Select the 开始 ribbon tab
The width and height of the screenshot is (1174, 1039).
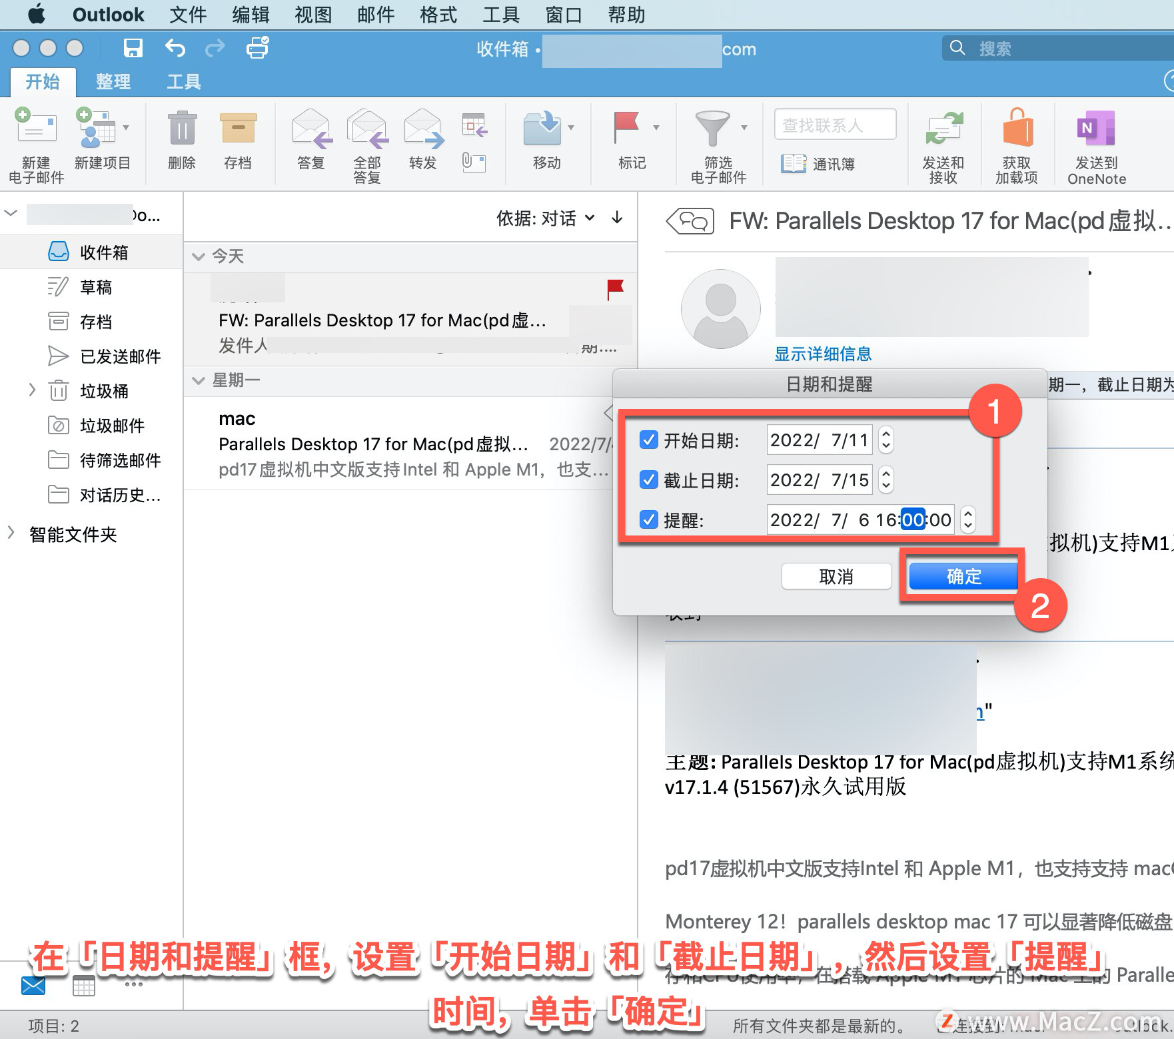tap(43, 82)
